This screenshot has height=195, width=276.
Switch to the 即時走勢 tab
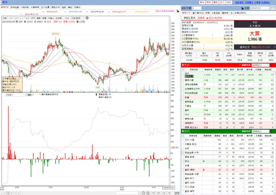pos(15,7)
